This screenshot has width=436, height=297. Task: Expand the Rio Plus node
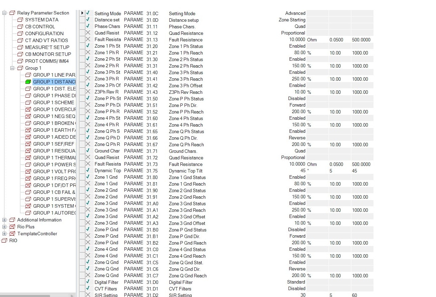coord(4,227)
